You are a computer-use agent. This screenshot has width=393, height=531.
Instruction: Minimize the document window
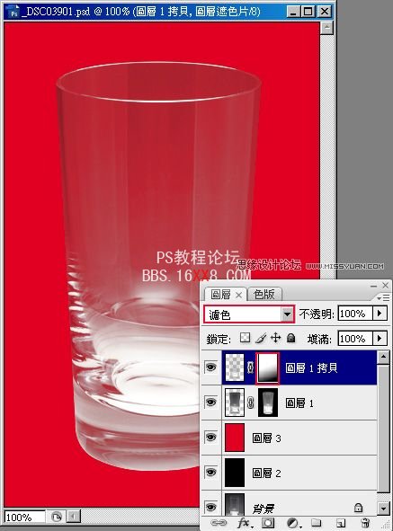pyautogui.click(x=294, y=12)
